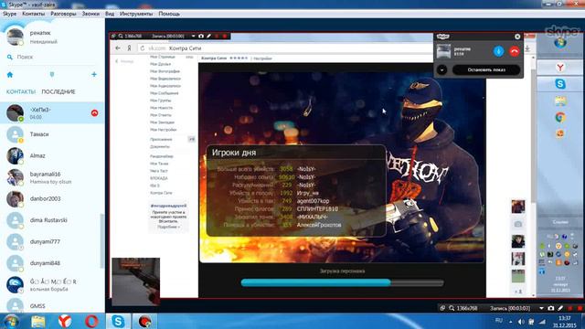Open the Skype menu in the menu bar
585x329 pixels.
9,14
